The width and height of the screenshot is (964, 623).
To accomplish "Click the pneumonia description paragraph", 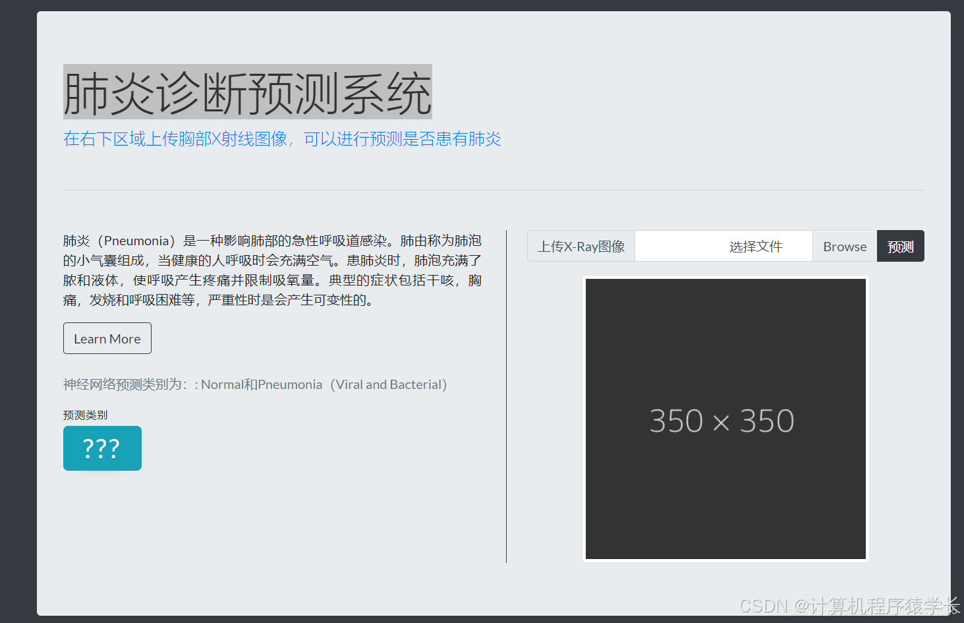I will pyautogui.click(x=272, y=280).
